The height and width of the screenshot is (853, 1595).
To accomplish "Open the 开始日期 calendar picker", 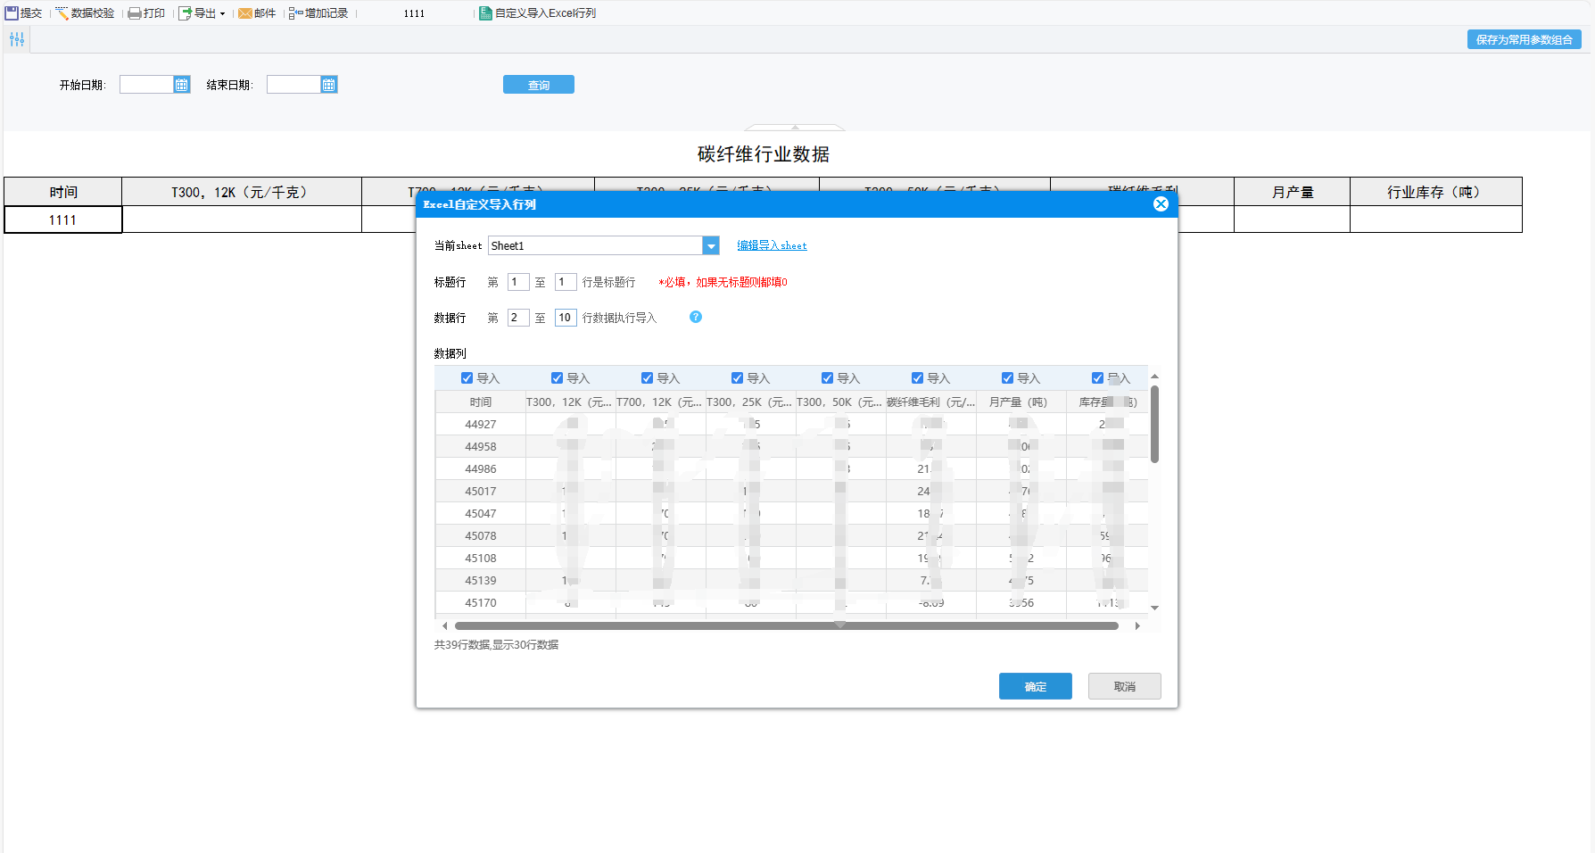I will (x=182, y=85).
